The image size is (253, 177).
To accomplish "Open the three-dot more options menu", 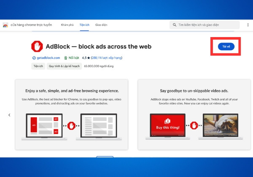I will coord(248,25).
